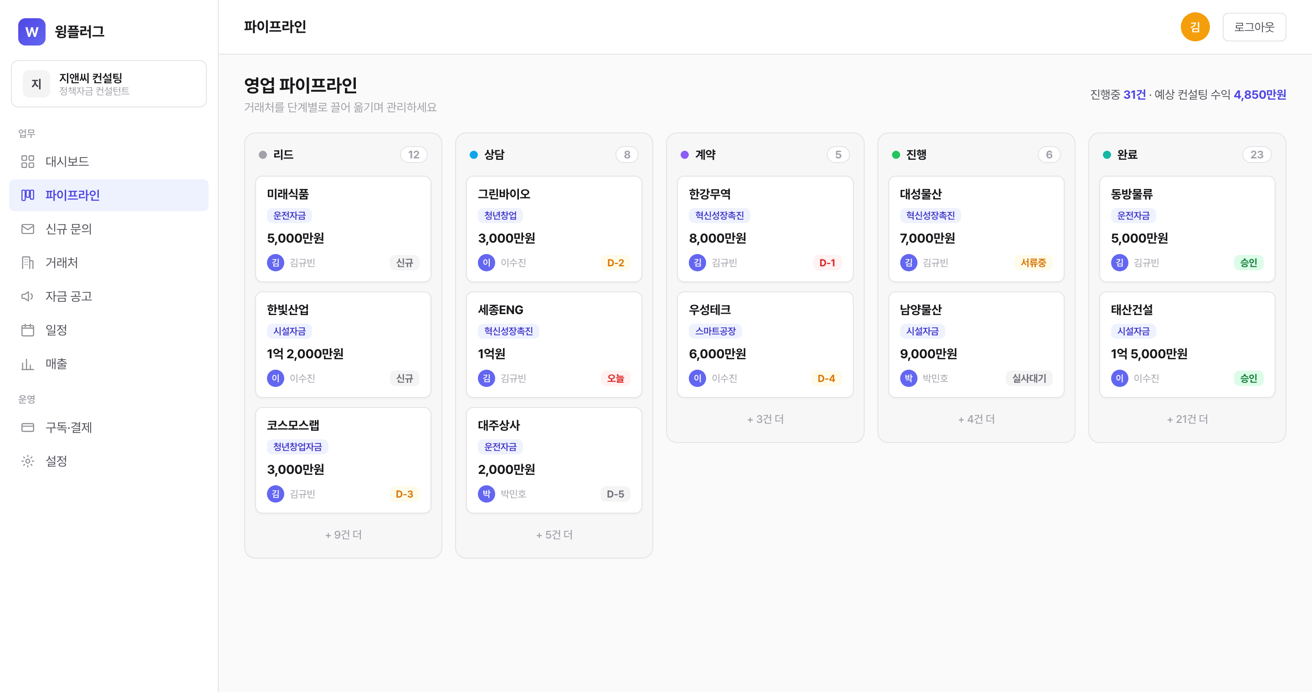Click the 일정 calendar icon

(x=27, y=330)
